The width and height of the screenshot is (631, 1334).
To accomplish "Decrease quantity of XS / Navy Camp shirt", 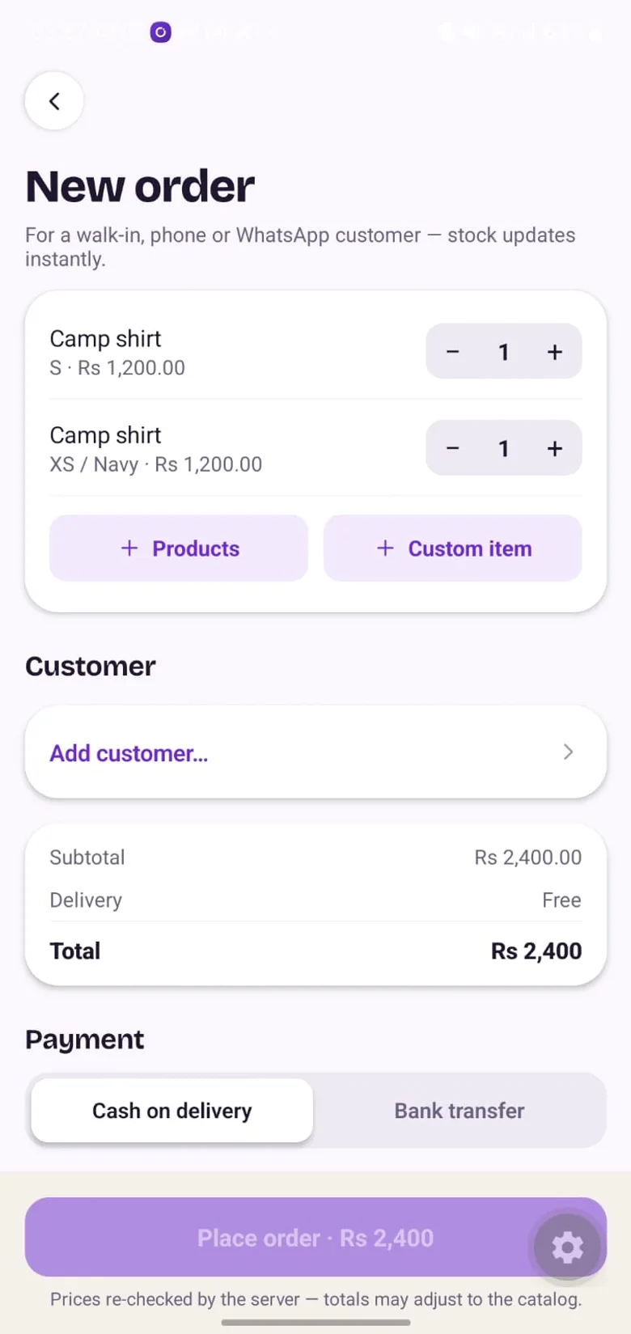I will 453,448.
